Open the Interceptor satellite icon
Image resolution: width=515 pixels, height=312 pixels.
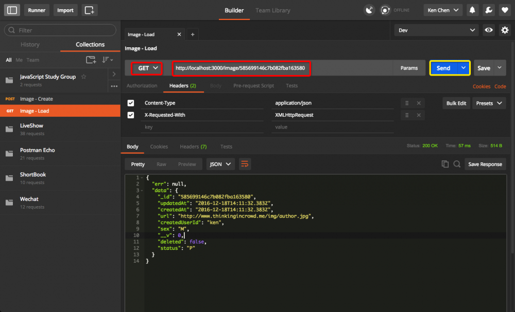coord(369,10)
